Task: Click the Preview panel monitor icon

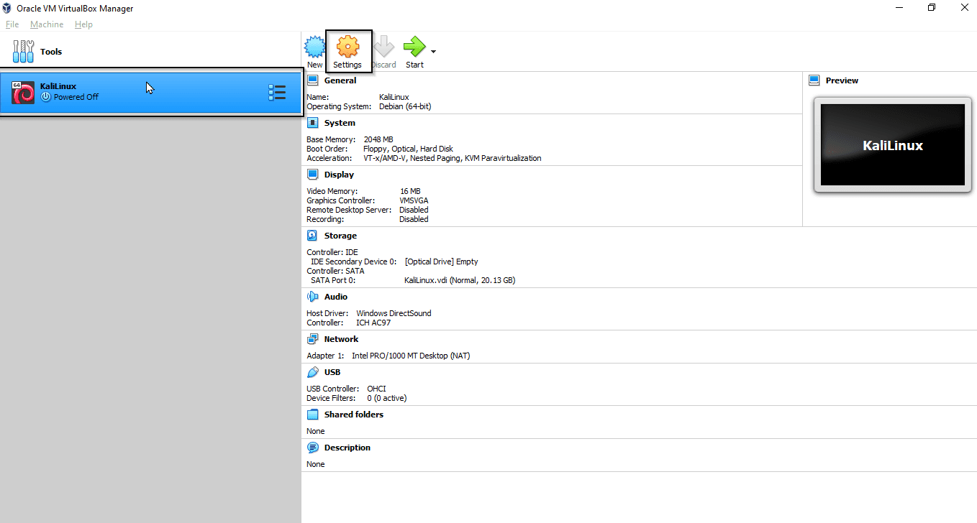Action: tap(814, 80)
